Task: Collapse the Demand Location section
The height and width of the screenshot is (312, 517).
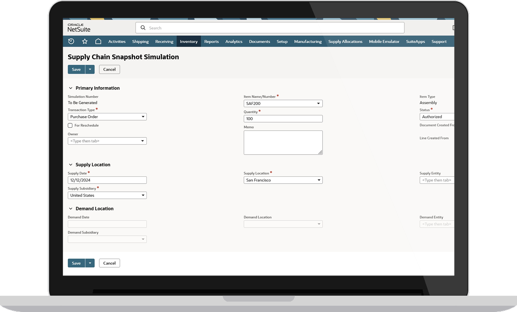Action: (x=71, y=208)
